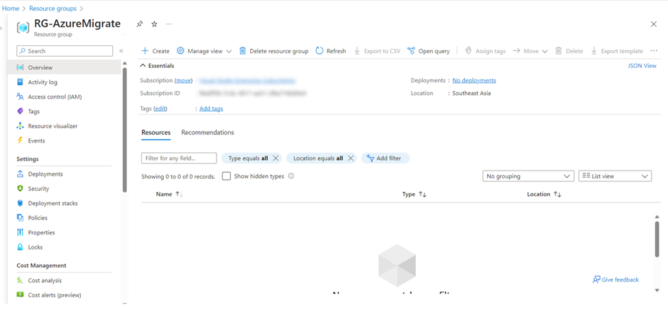668x309 pixels.
Task: Focus the Filter for any field box
Action: point(179,158)
